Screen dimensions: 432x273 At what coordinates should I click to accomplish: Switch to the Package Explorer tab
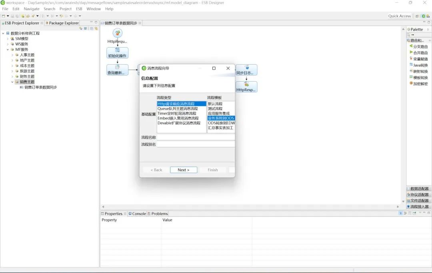(x=62, y=23)
